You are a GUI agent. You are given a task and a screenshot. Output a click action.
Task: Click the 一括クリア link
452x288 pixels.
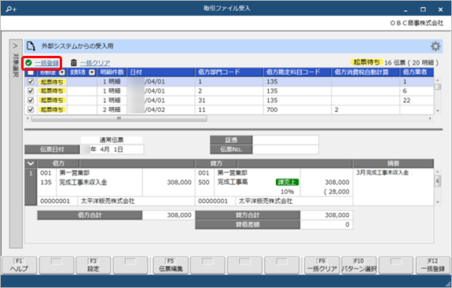[95, 63]
